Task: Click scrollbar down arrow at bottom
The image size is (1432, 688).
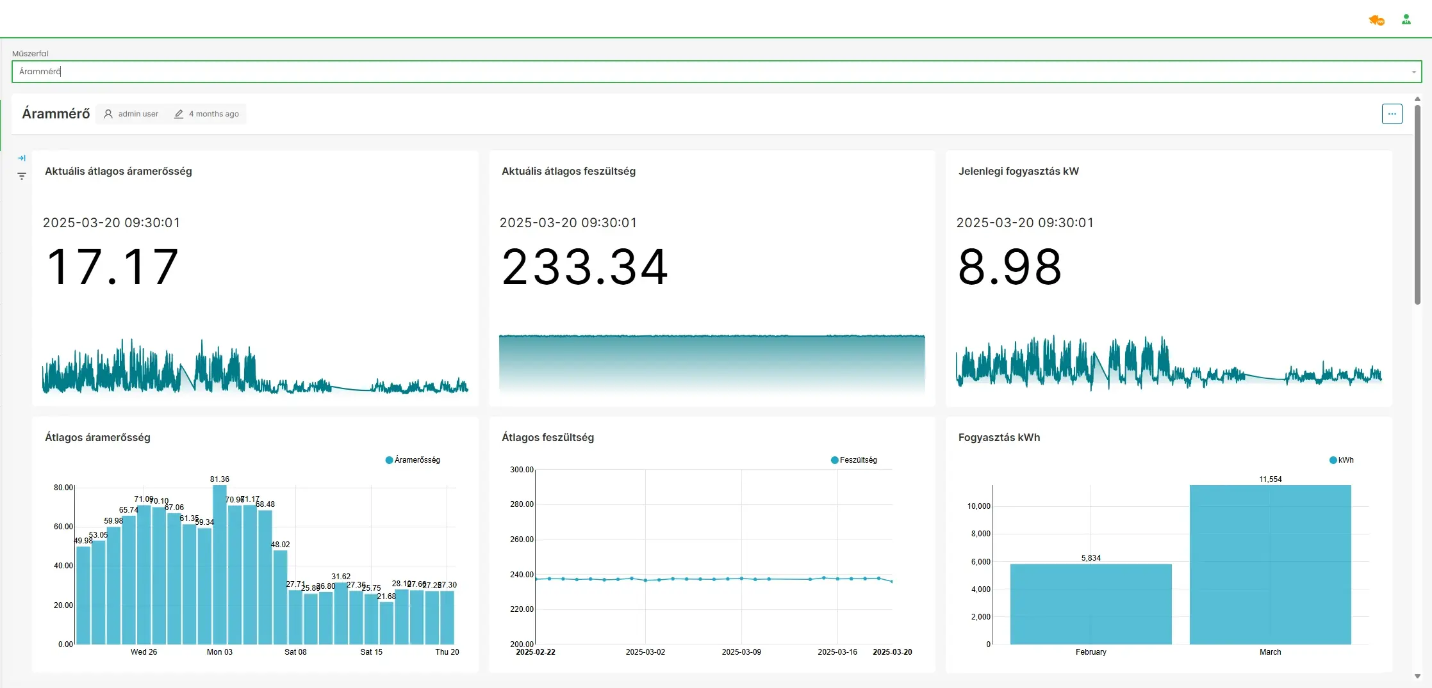Action: (x=1417, y=676)
